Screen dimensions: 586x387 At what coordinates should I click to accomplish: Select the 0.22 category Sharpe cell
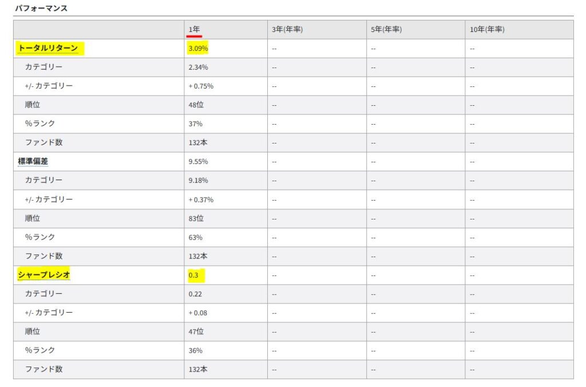[x=195, y=294]
